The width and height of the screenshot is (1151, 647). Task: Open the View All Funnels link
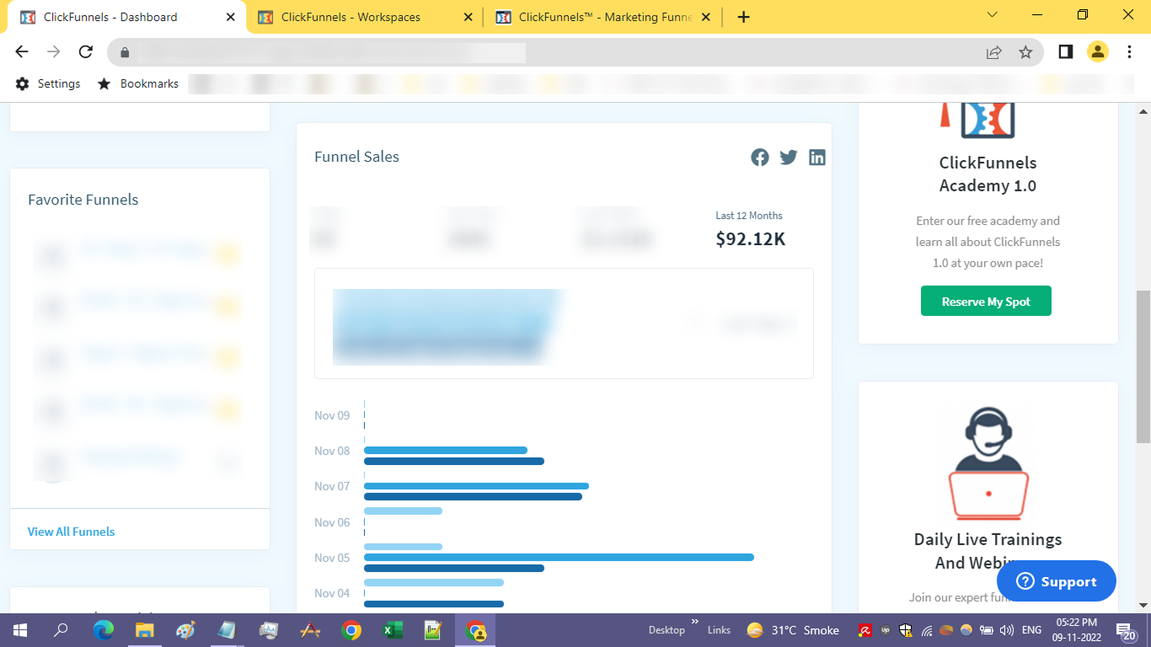coord(72,532)
